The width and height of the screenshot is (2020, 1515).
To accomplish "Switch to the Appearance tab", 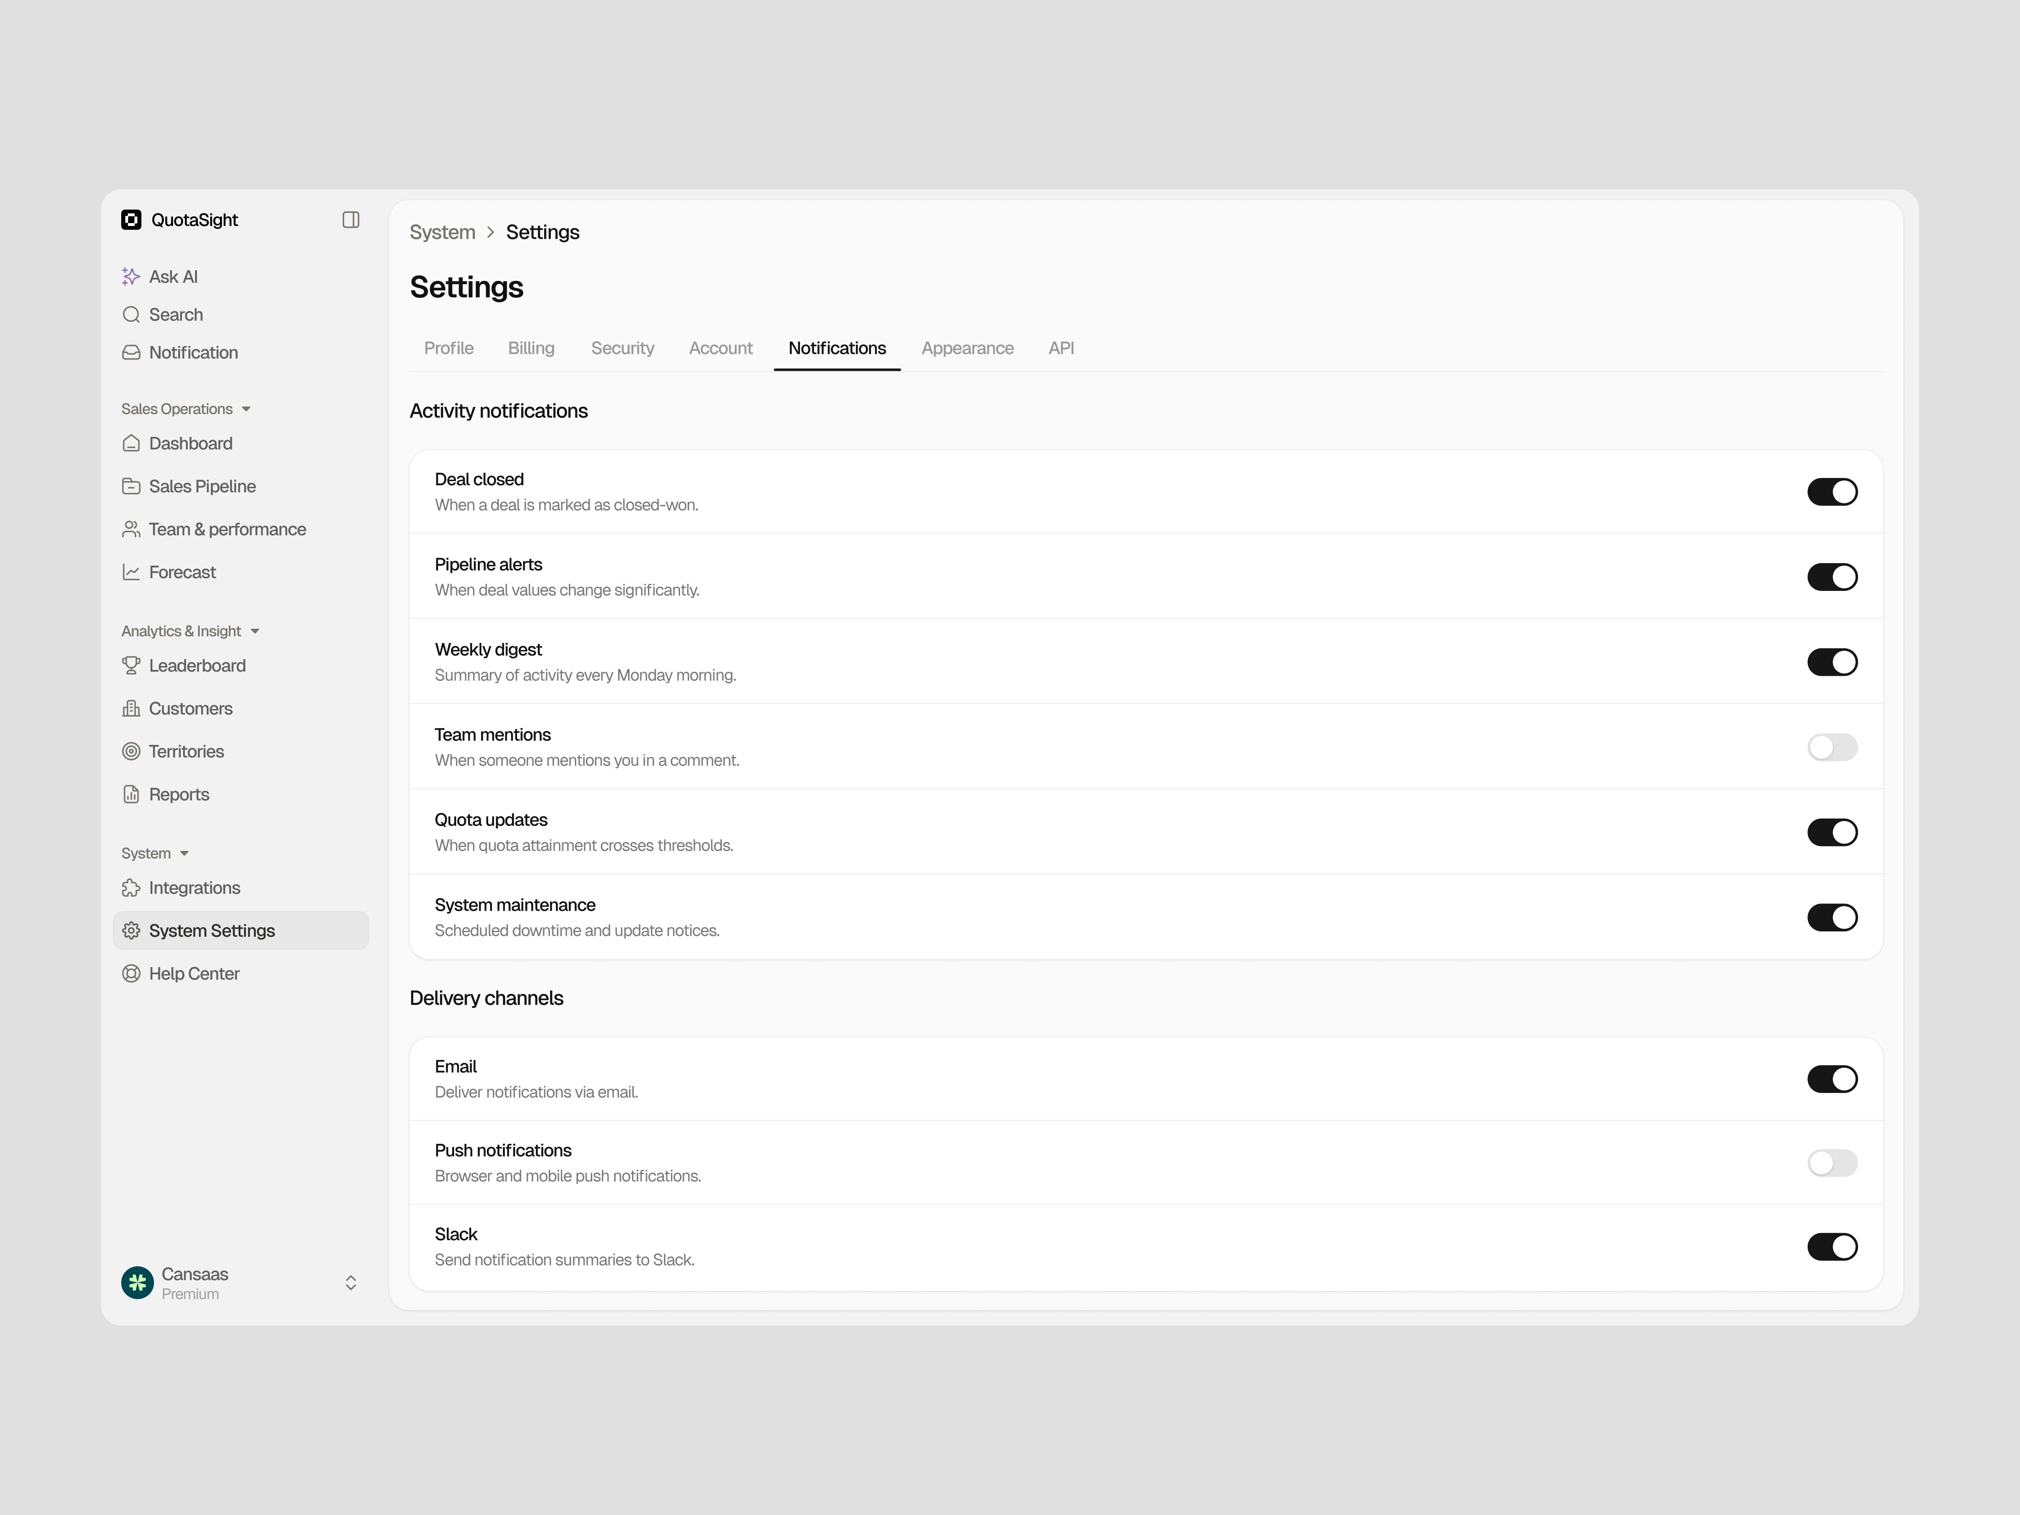I will [x=967, y=348].
